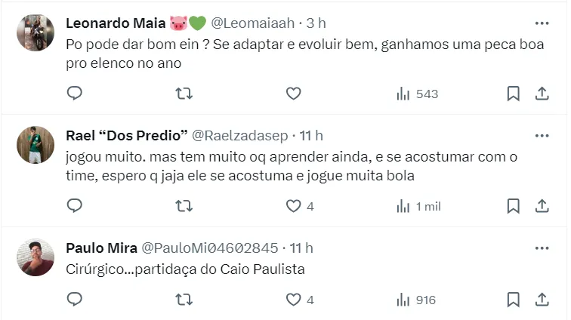Screen dimensions: 571x320
Task: Reply to Leonardo Maia's tweet
Action: coord(75,94)
